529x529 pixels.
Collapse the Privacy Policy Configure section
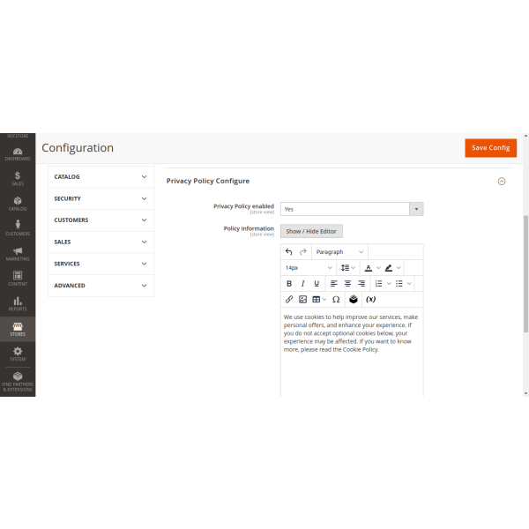coord(502,181)
